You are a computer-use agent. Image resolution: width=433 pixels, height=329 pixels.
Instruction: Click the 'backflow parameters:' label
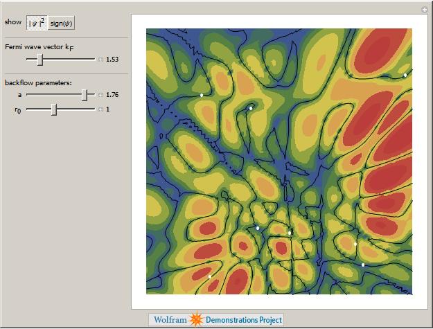tap(33, 83)
